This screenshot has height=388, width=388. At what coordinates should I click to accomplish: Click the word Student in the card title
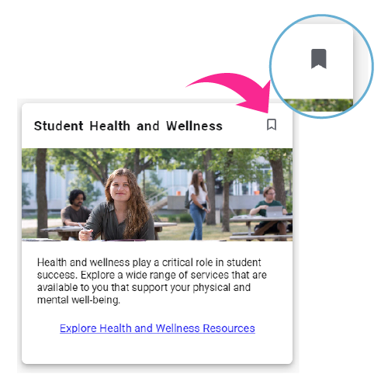59,126
